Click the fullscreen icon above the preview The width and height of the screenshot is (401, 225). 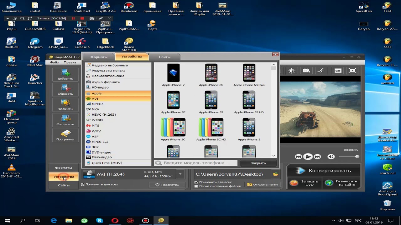352,71
